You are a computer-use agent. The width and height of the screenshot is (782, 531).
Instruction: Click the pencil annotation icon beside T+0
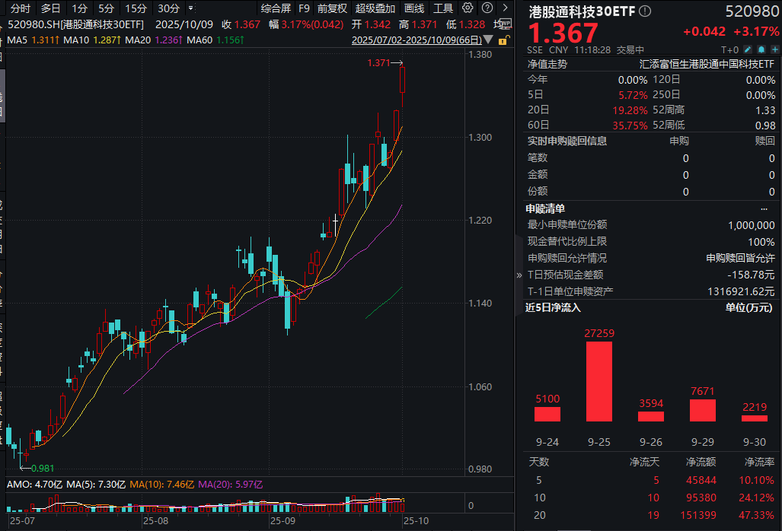coord(748,49)
